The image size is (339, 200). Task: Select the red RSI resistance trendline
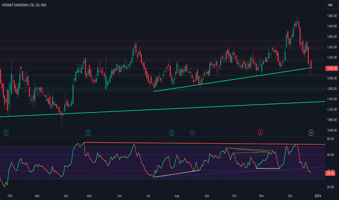tap(204, 143)
